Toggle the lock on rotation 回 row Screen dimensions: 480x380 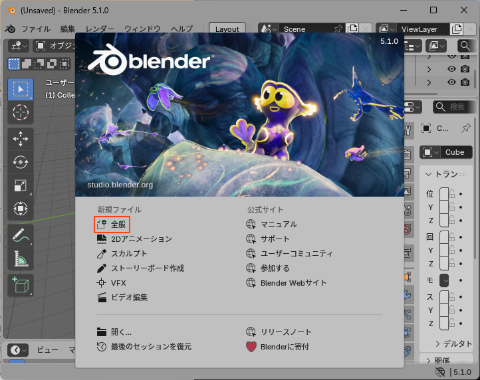pos(452,237)
